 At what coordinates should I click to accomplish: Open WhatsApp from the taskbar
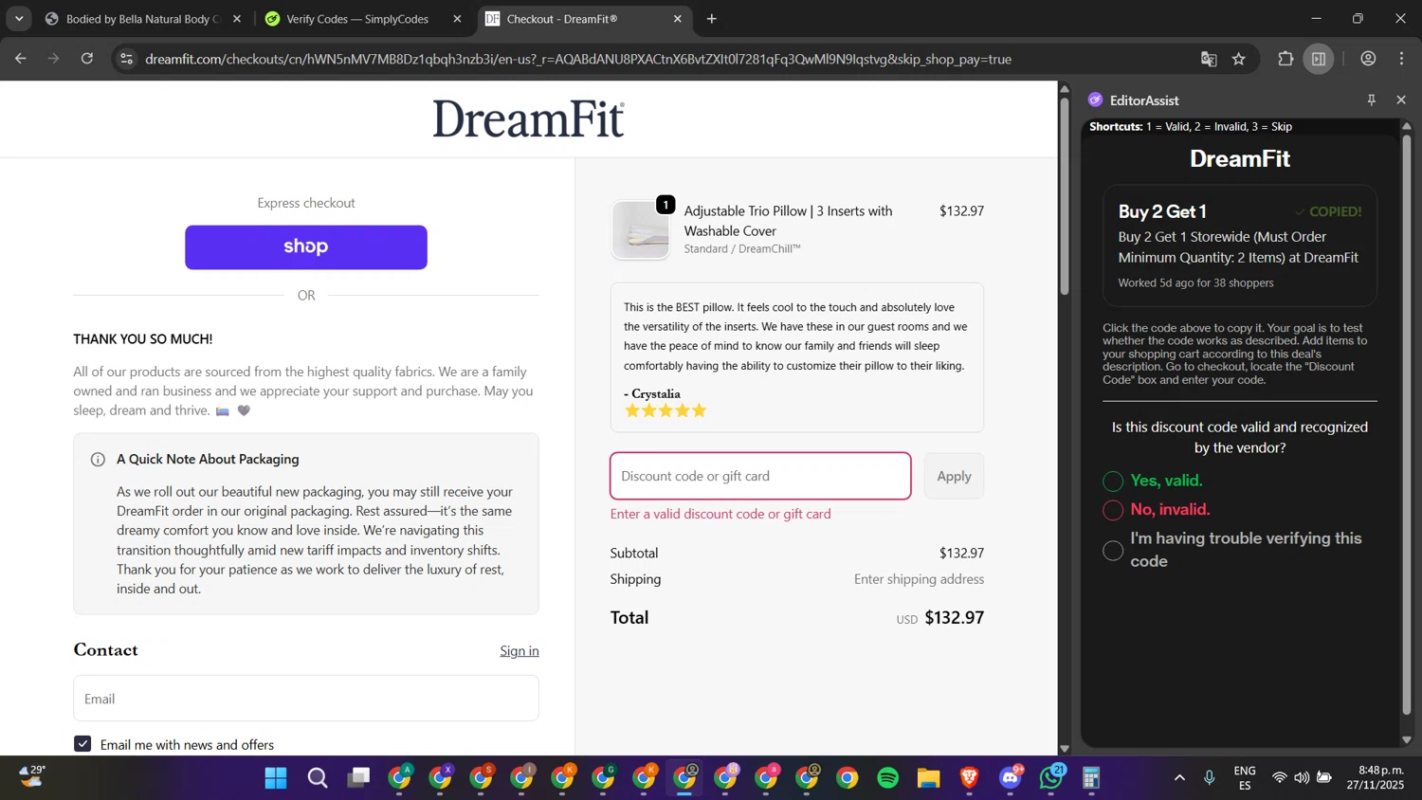click(x=1051, y=778)
